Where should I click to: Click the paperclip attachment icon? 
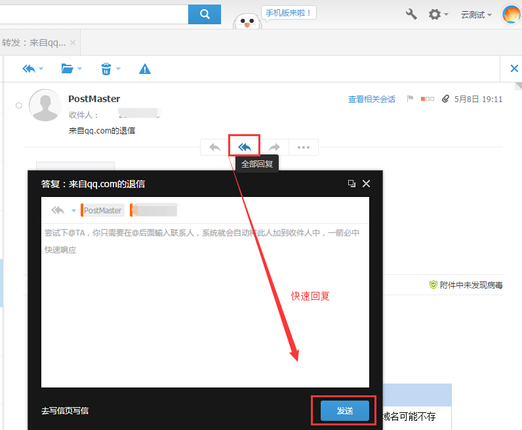445,99
